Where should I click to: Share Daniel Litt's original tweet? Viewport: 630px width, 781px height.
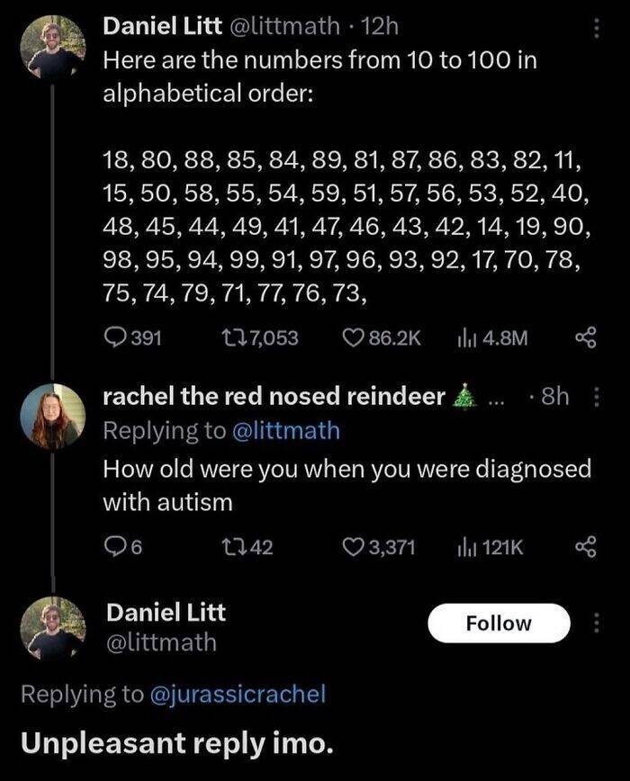coord(587,337)
